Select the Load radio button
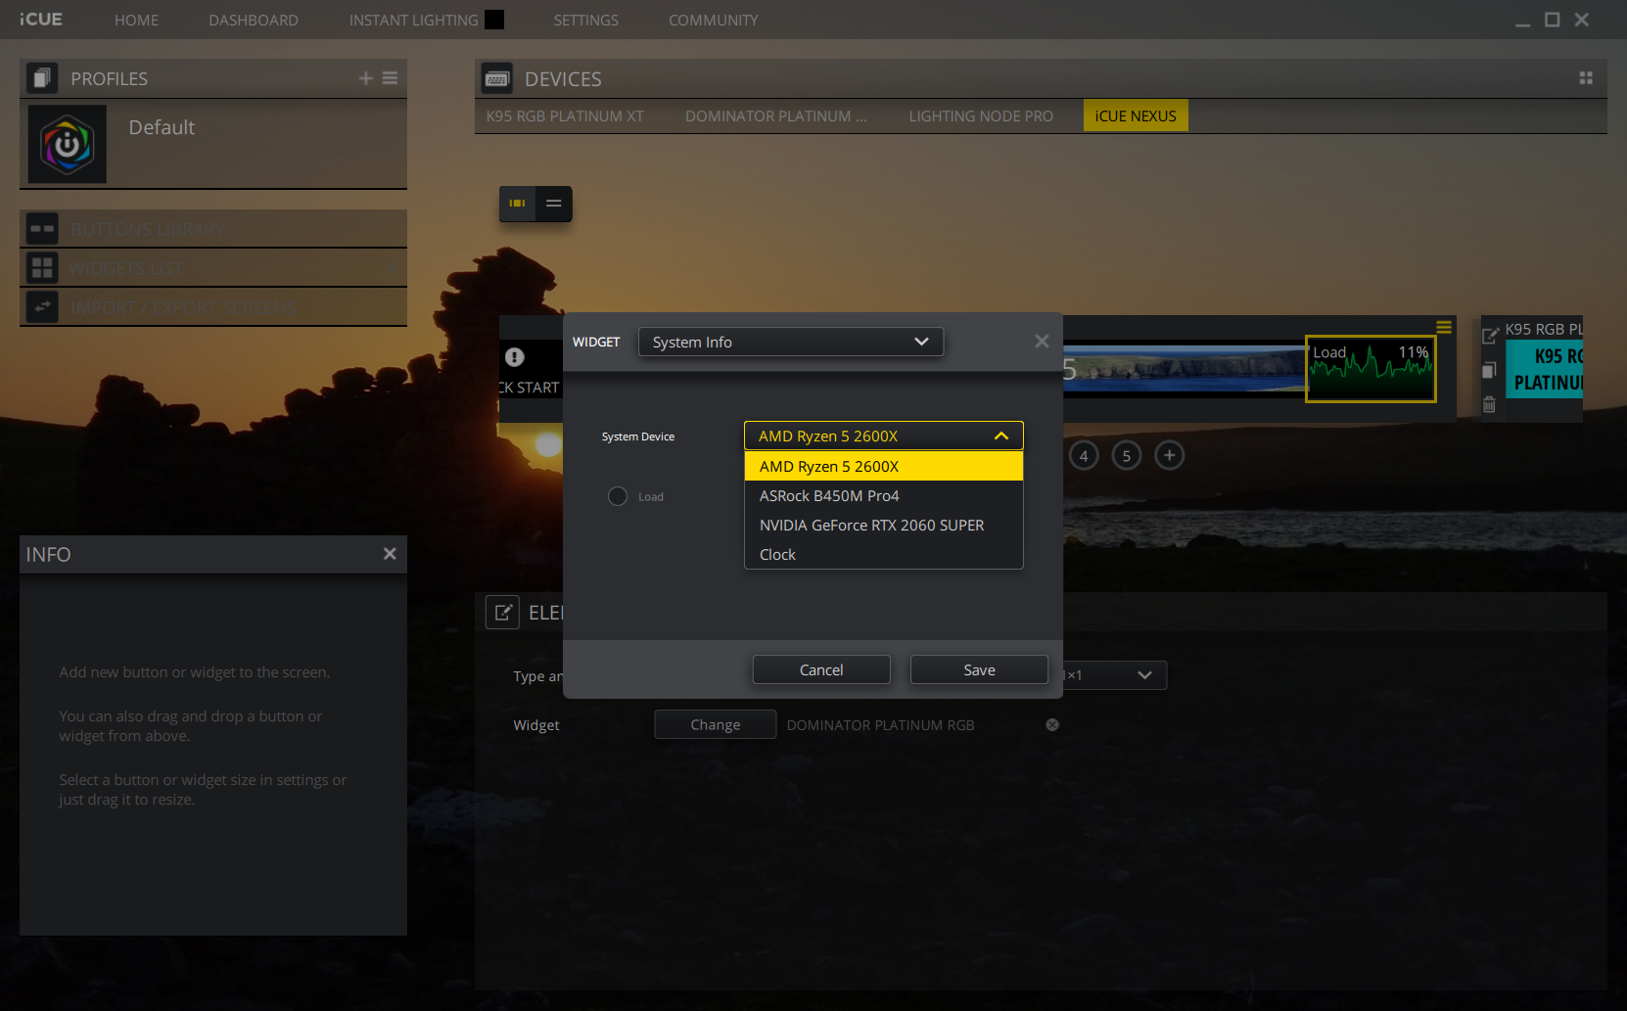This screenshot has height=1011, width=1627. 618,496
